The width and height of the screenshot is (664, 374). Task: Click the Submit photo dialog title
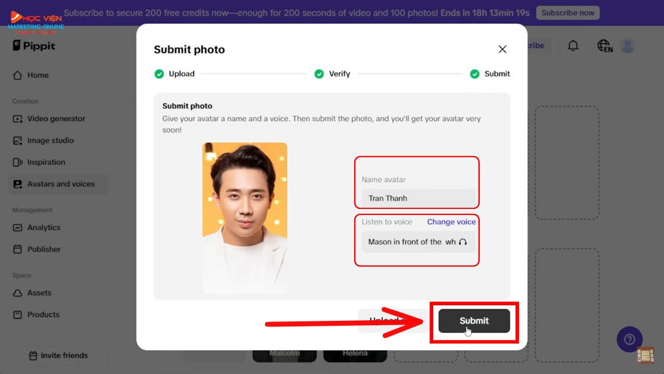click(189, 50)
